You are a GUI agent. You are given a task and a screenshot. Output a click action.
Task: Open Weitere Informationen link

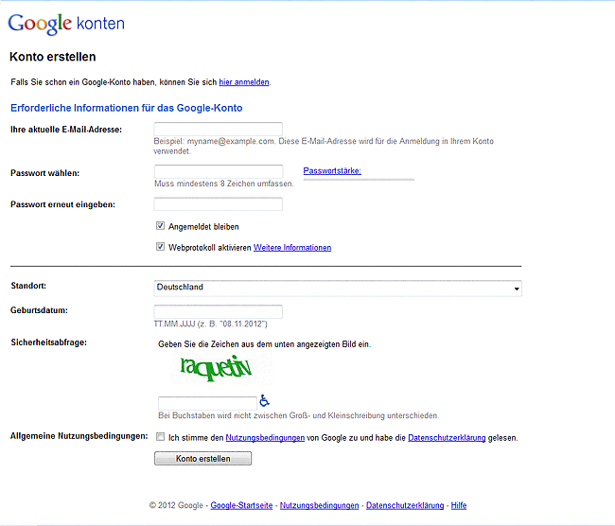(x=292, y=248)
